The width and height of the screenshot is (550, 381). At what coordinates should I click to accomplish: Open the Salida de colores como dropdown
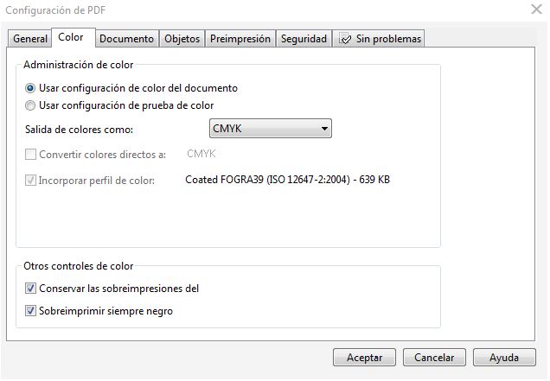tap(270, 128)
